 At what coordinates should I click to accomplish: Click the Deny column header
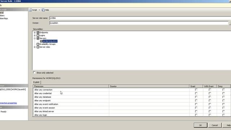(223, 86)
